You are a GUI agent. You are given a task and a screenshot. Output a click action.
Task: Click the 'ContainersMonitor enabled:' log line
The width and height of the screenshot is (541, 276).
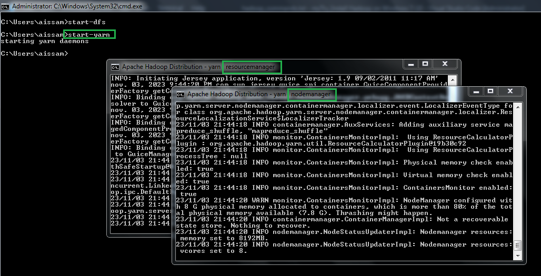tap(344, 188)
